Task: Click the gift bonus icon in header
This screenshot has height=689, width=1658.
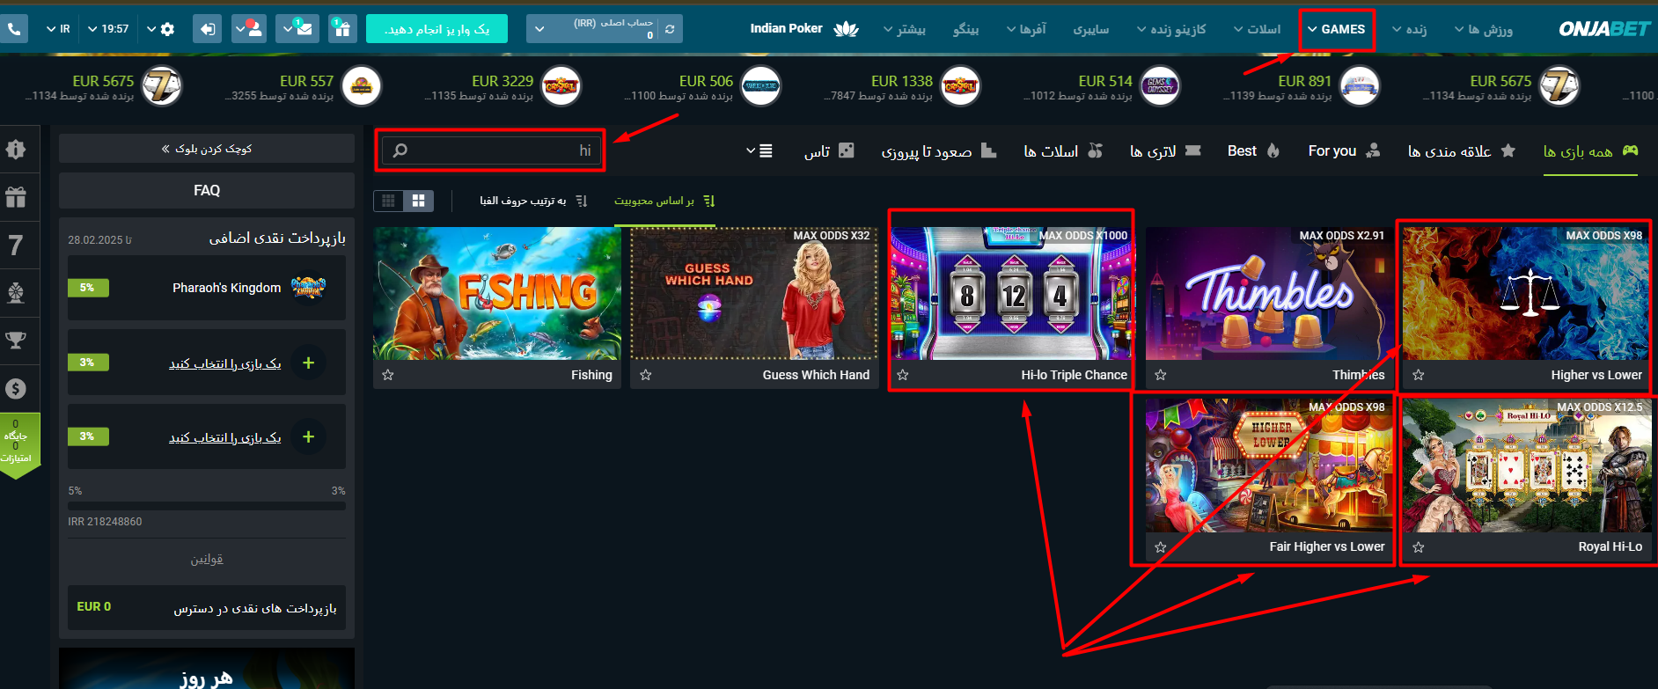Action: (x=342, y=29)
